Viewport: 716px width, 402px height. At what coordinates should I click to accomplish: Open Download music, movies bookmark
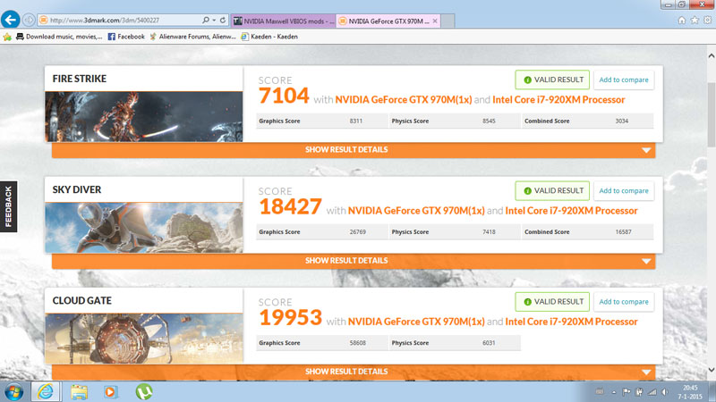pyautogui.click(x=59, y=37)
